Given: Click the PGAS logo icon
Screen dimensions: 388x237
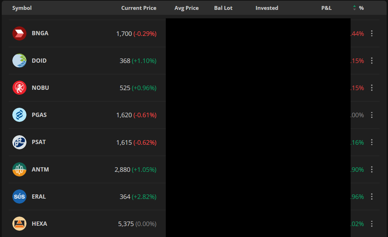Looking at the screenshot, I should [19, 115].
